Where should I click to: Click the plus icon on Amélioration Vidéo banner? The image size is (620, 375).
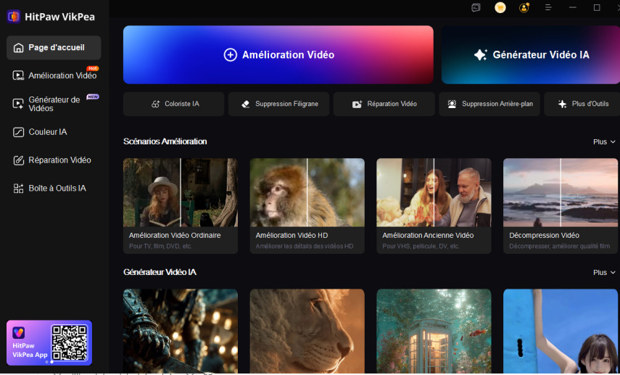[x=230, y=55]
